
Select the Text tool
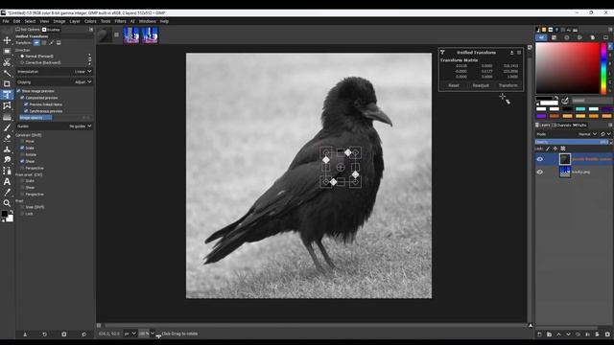click(7, 181)
